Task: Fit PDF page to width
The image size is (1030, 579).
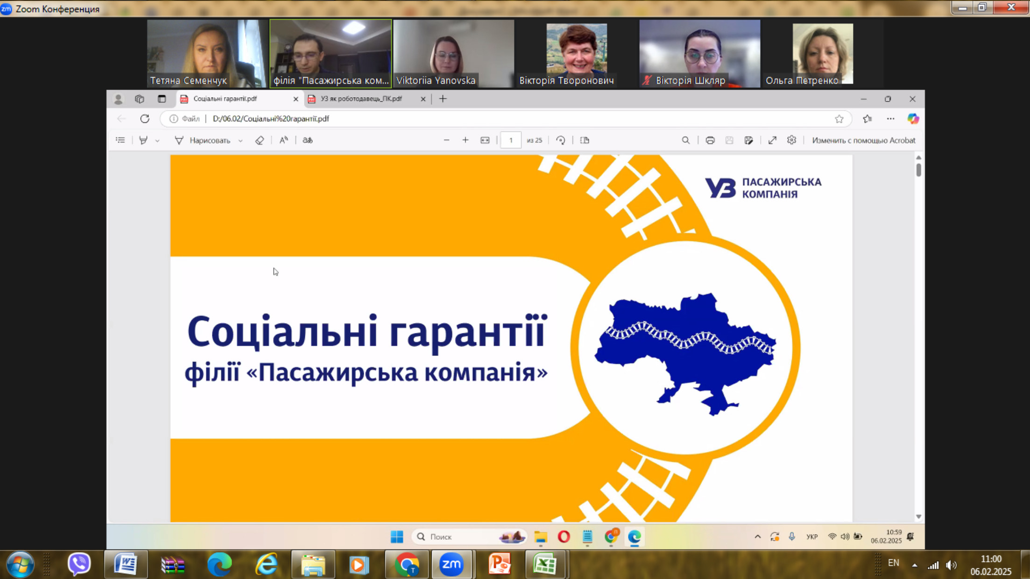Action: [x=485, y=140]
